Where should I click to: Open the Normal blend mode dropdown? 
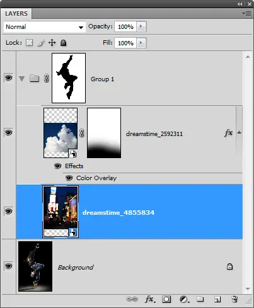coord(45,27)
